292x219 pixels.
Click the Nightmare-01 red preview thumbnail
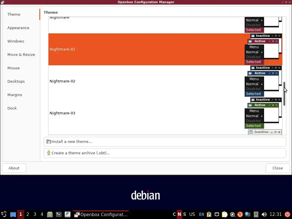(263, 49)
